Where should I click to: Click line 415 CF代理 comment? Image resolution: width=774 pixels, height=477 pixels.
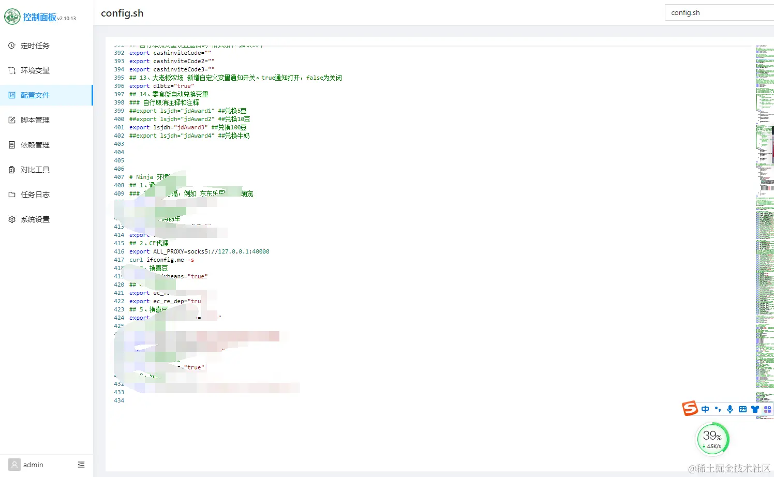(149, 243)
